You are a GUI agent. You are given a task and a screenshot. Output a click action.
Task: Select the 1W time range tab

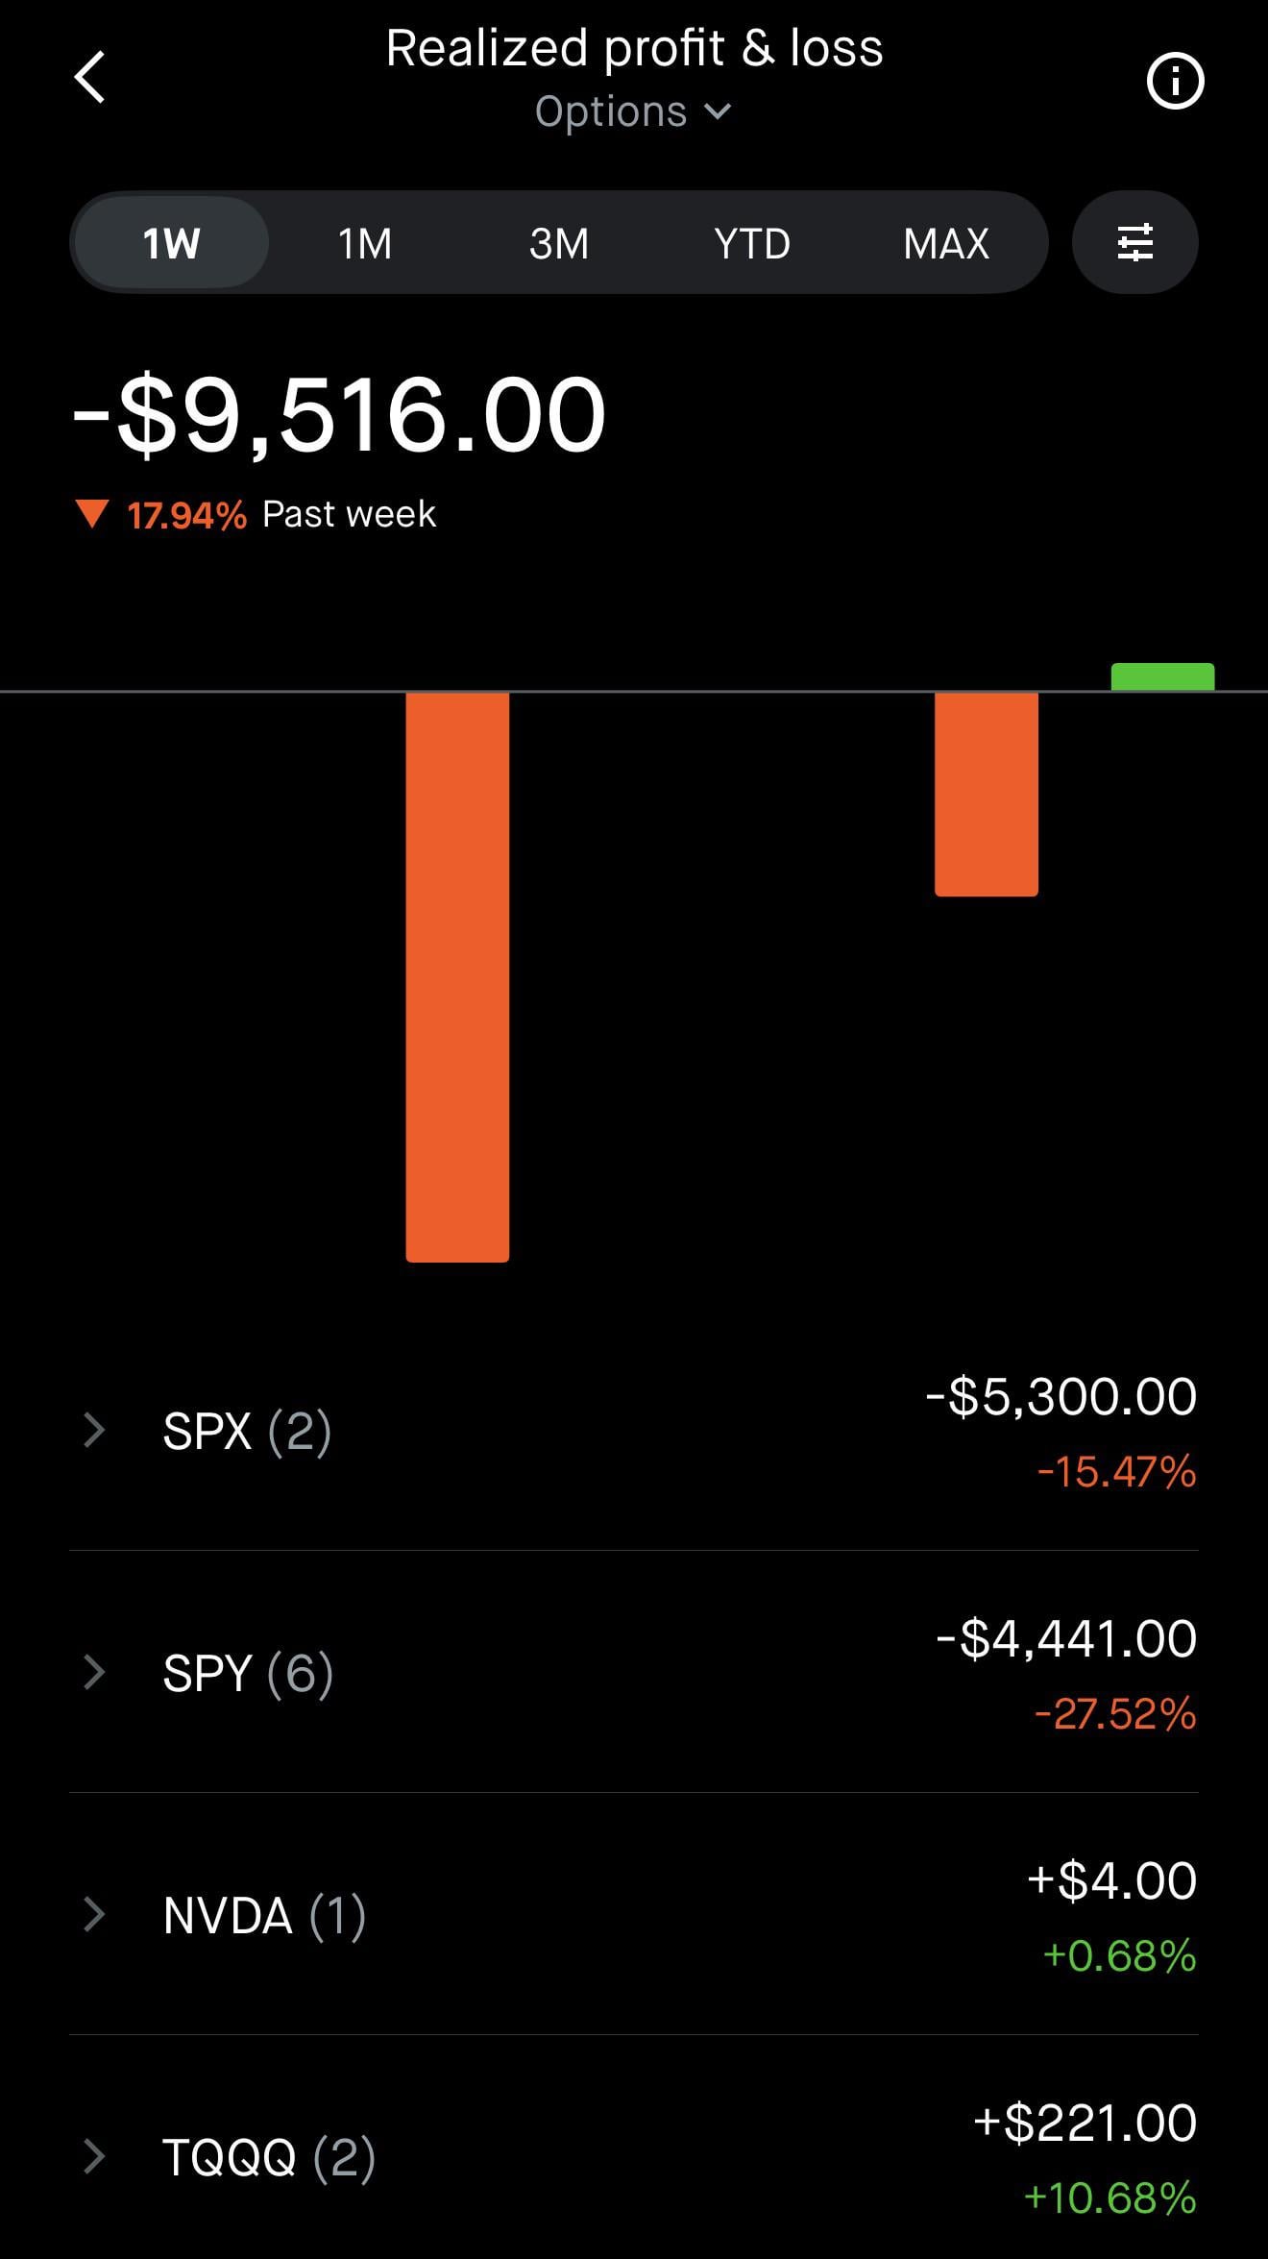[171, 243]
